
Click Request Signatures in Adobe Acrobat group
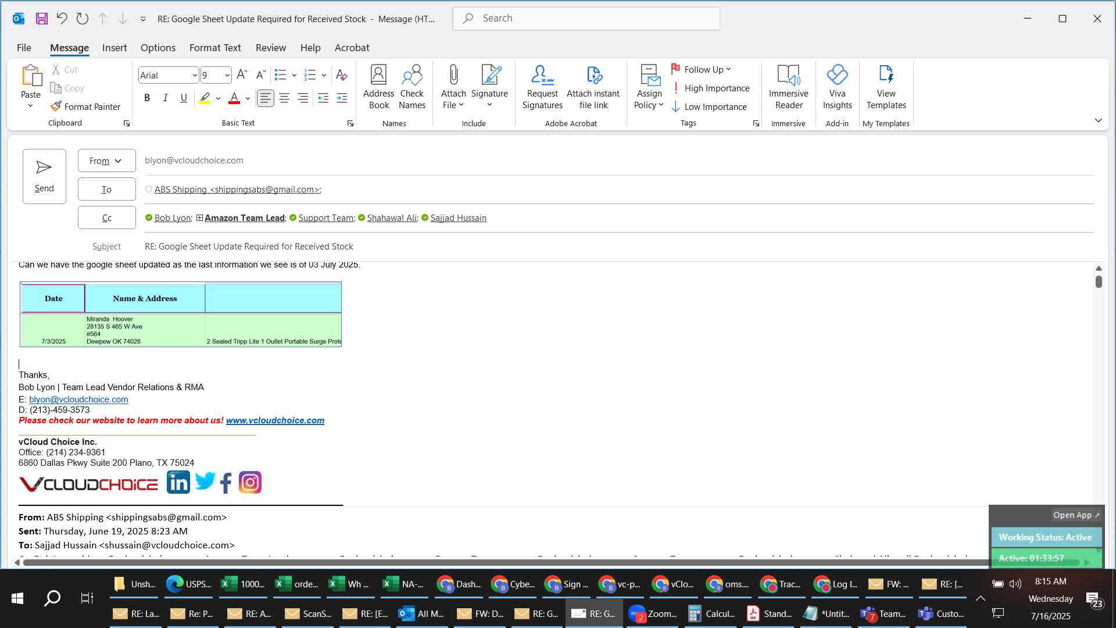[x=542, y=87]
